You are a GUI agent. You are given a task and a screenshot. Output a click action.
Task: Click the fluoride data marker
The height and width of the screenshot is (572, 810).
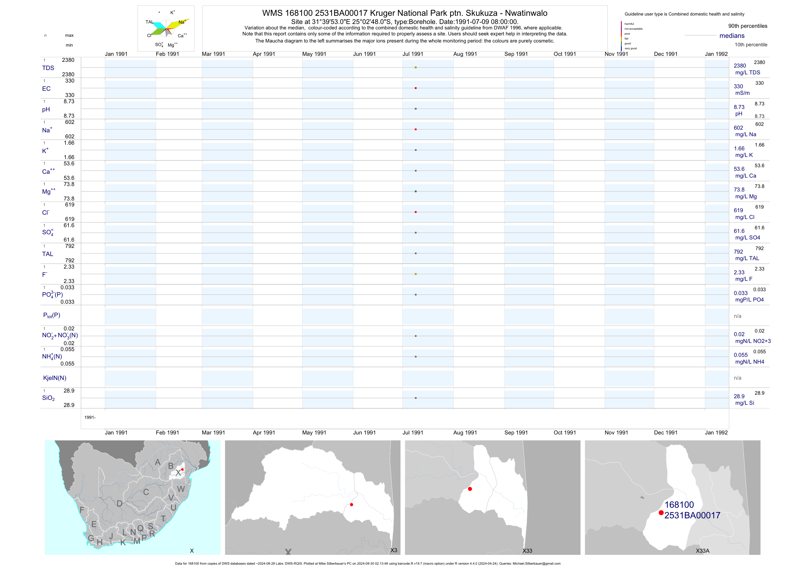click(416, 274)
